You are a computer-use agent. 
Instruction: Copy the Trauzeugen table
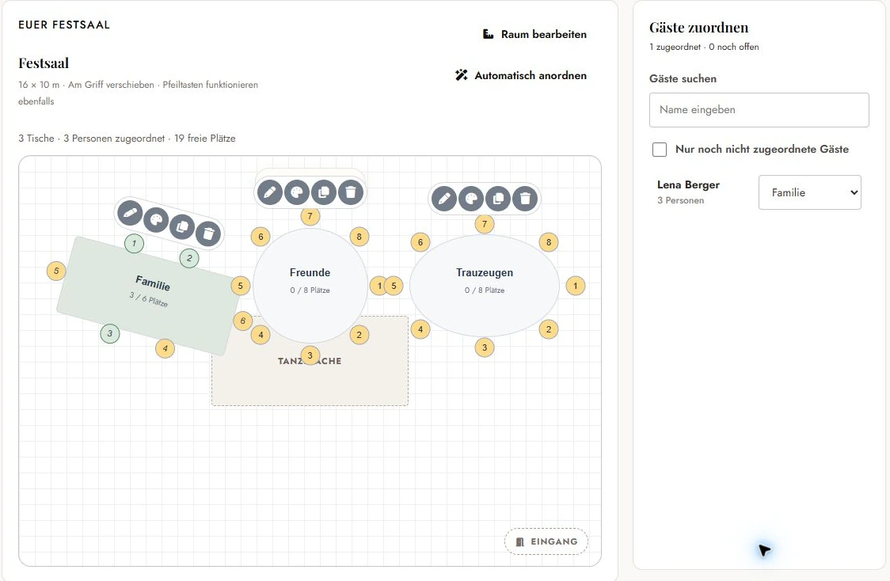coord(498,199)
